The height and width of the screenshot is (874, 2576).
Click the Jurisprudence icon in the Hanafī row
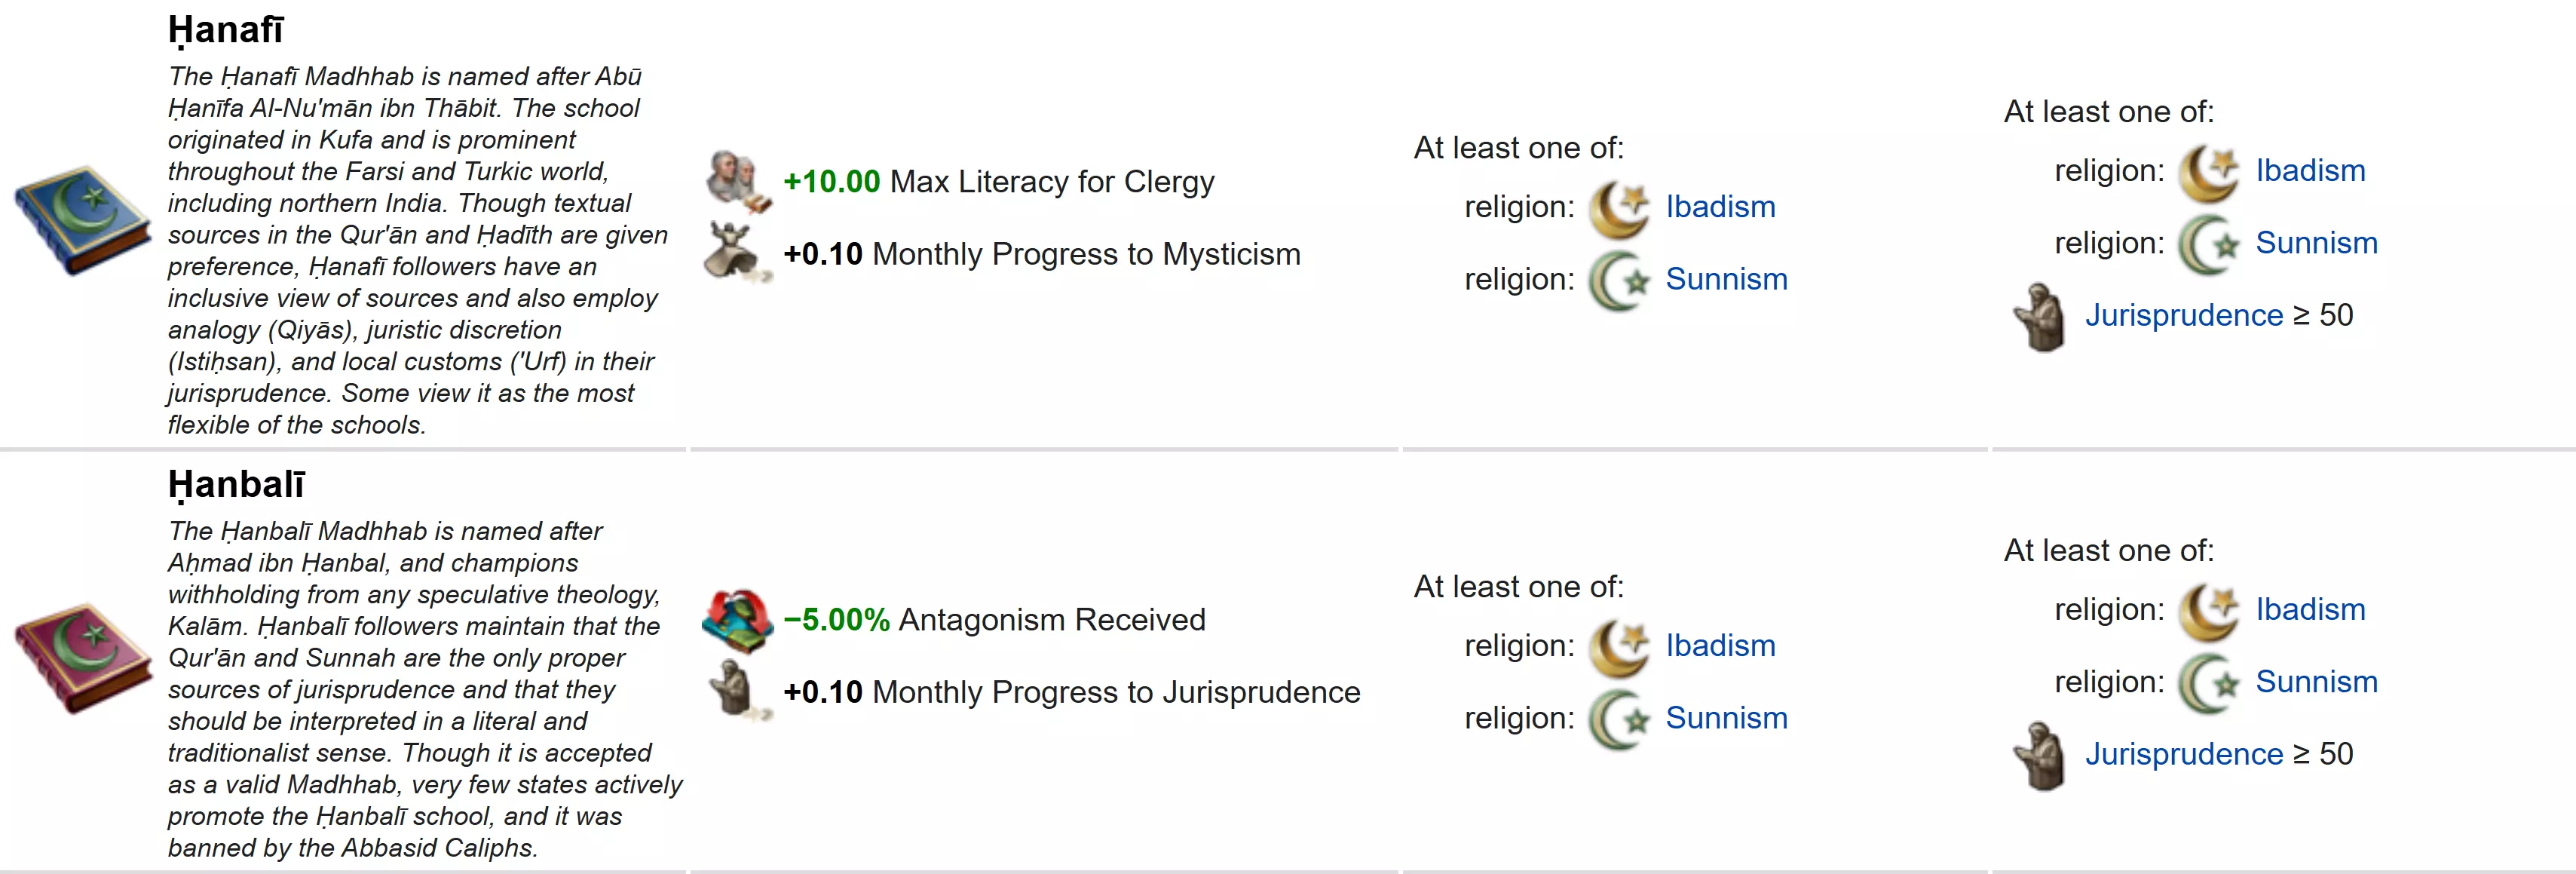point(2040,317)
